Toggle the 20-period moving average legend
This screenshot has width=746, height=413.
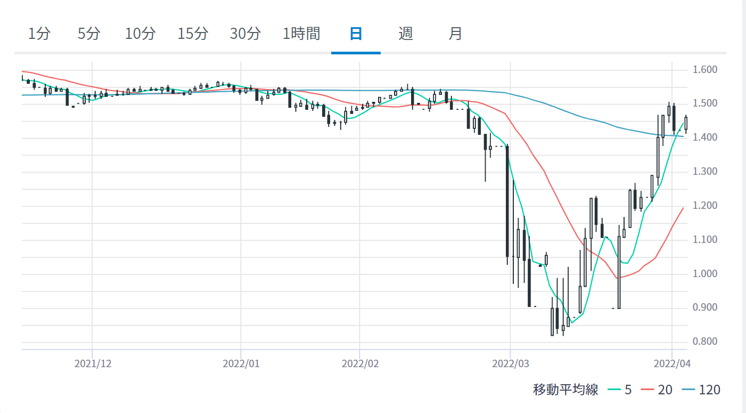[655, 390]
